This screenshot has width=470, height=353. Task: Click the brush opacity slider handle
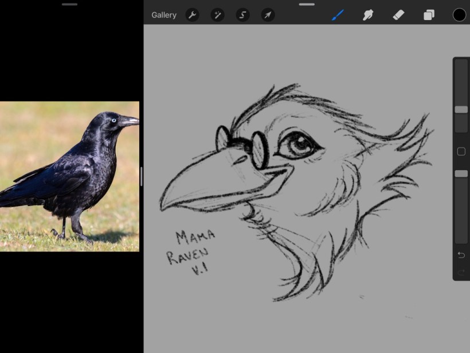click(x=461, y=173)
